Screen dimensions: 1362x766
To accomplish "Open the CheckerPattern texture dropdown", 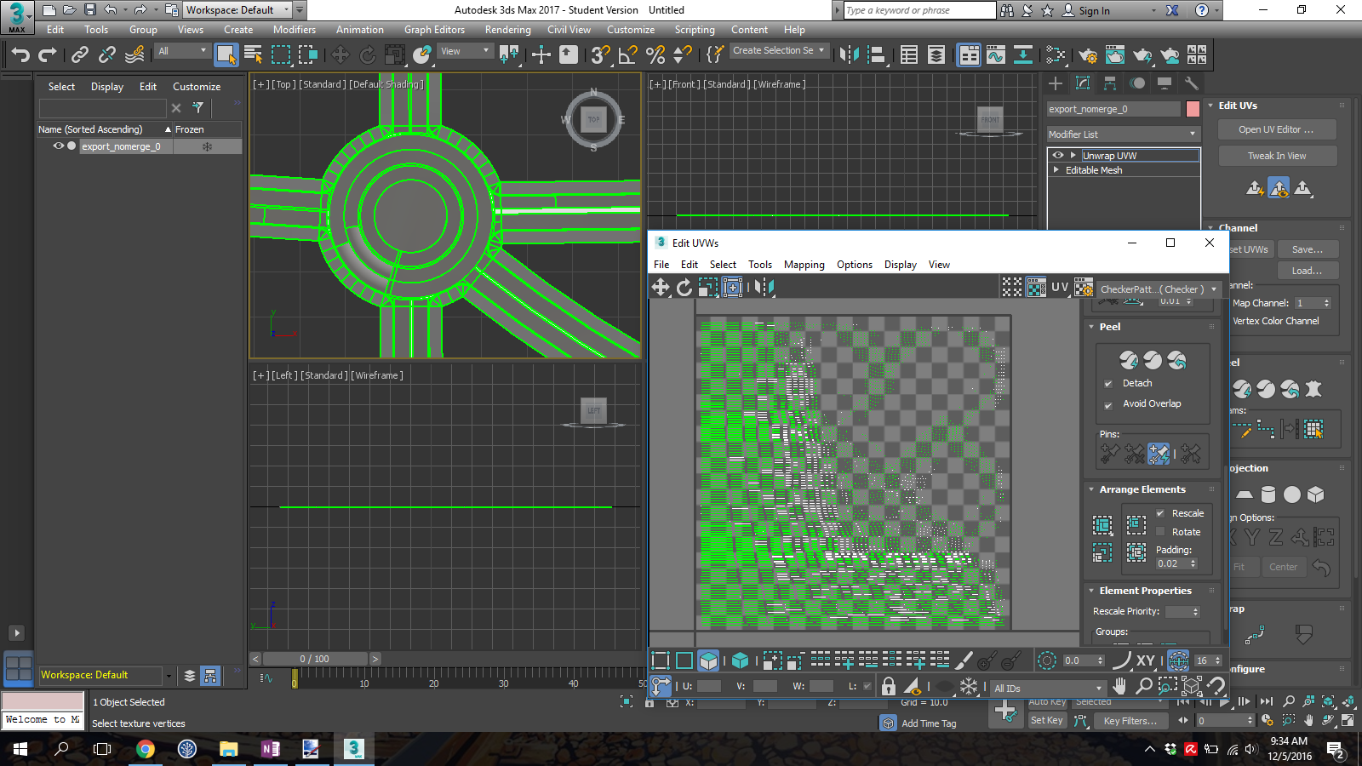I will 1158,289.
